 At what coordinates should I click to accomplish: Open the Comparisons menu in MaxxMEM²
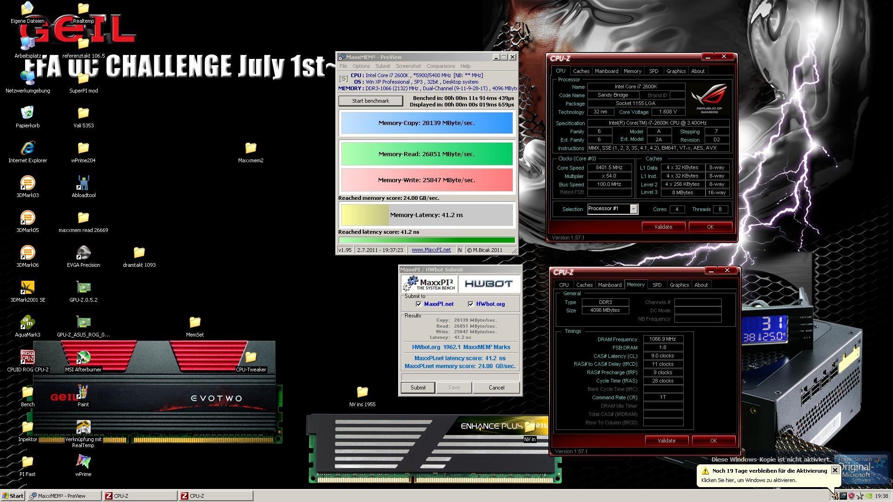[440, 66]
